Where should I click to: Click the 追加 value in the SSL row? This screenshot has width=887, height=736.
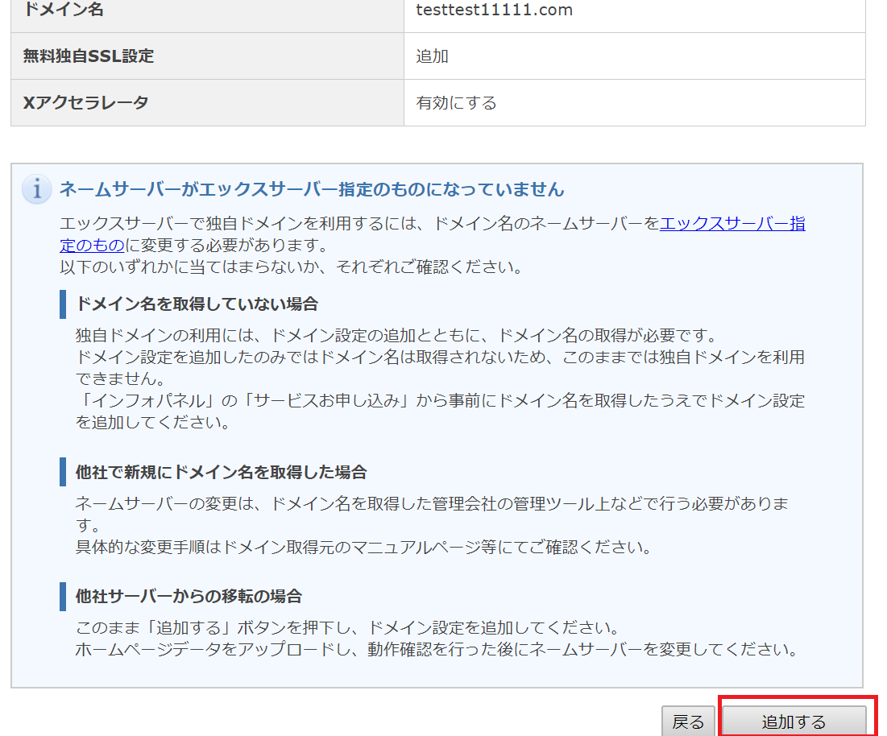click(x=432, y=56)
